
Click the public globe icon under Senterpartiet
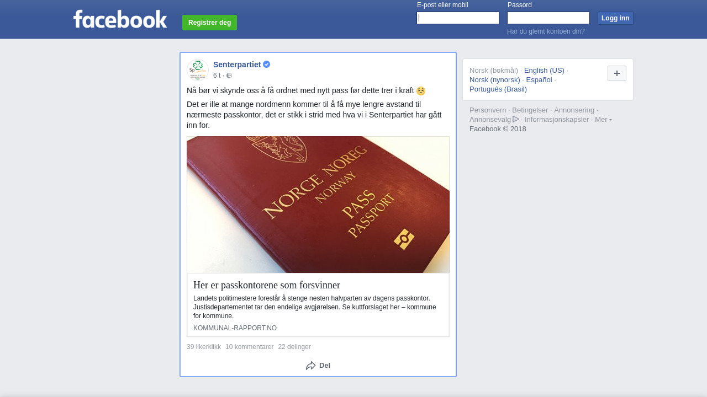(x=229, y=76)
